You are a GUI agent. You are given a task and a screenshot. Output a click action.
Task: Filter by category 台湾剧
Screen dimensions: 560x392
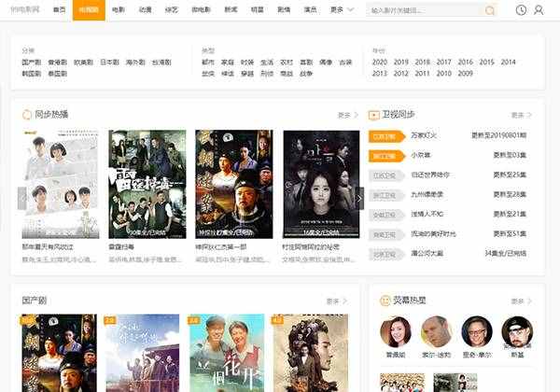(x=161, y=63)
